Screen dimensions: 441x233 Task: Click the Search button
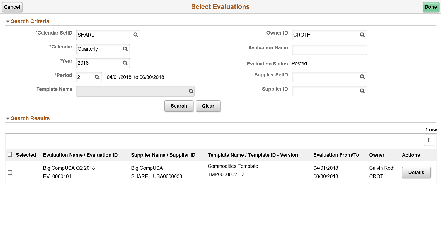(179, 106)
